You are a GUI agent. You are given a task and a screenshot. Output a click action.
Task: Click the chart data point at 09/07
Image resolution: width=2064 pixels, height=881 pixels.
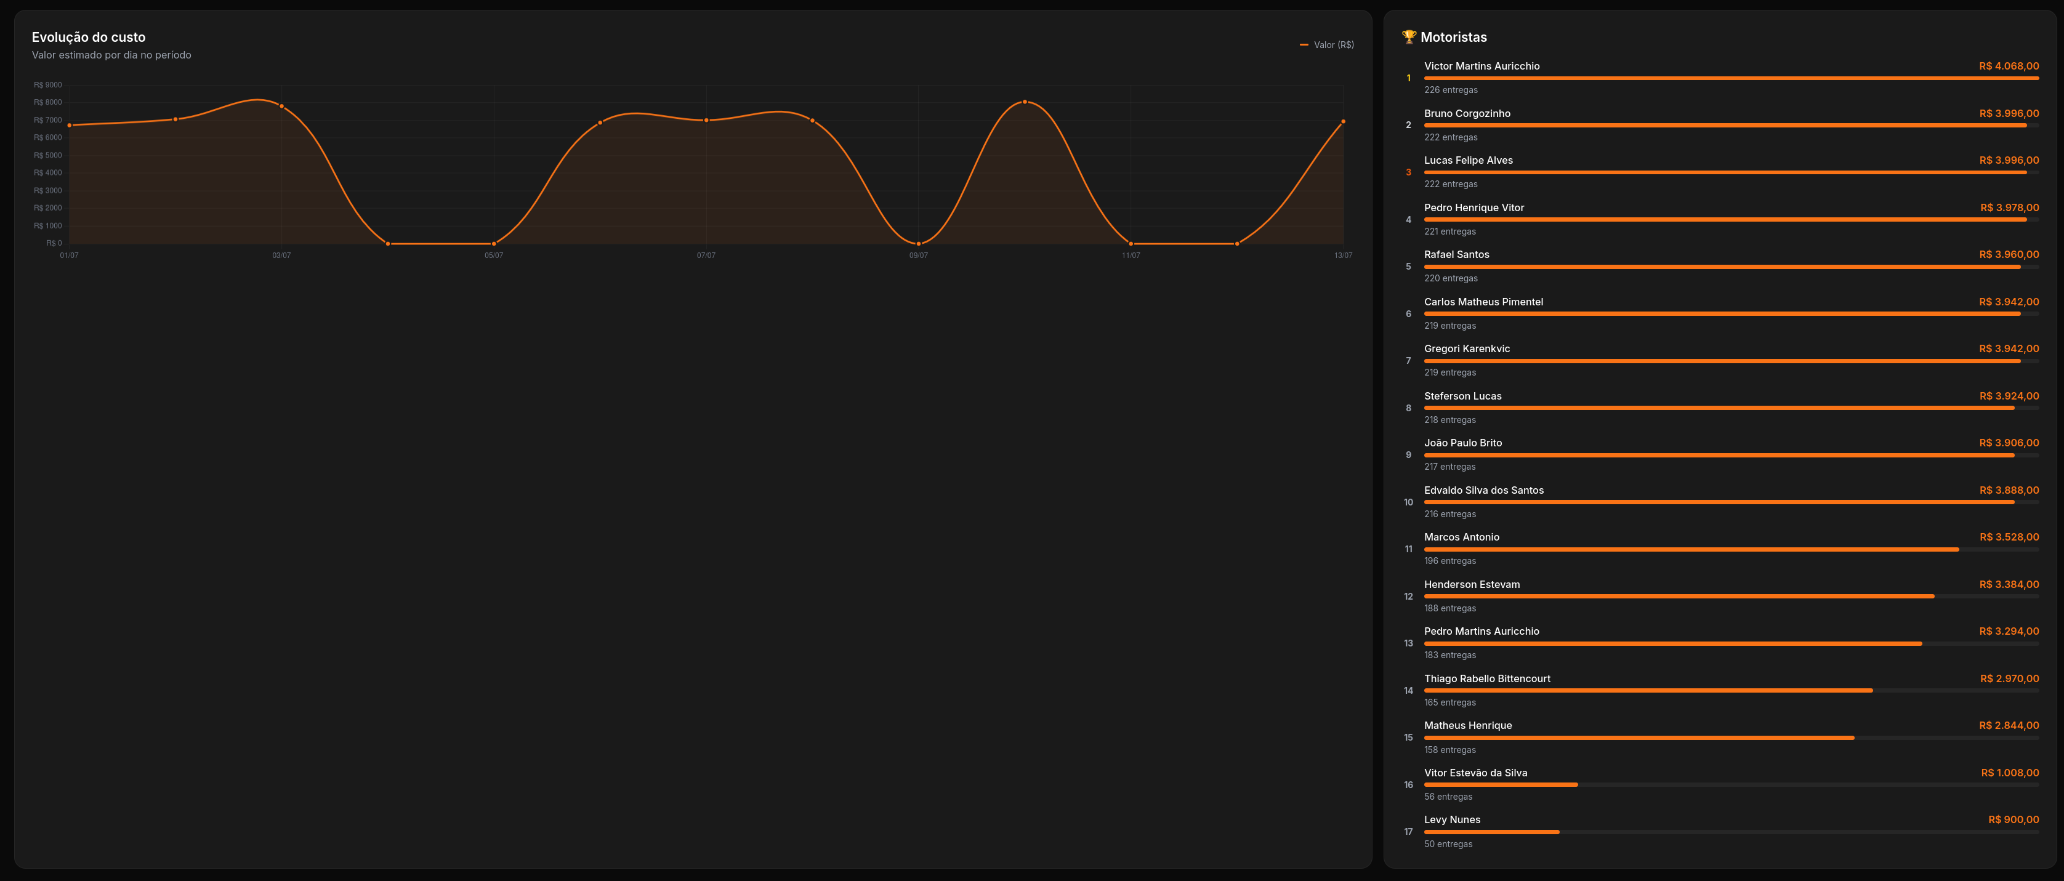point(918,243)
